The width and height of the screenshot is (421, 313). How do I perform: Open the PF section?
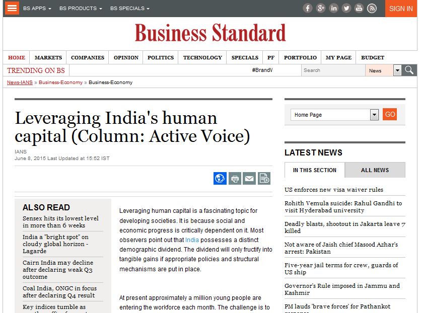point(271,58)
